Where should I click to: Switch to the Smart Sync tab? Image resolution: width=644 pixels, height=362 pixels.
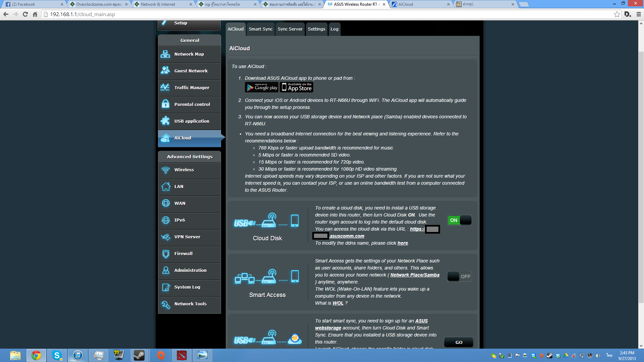point(260,29)
